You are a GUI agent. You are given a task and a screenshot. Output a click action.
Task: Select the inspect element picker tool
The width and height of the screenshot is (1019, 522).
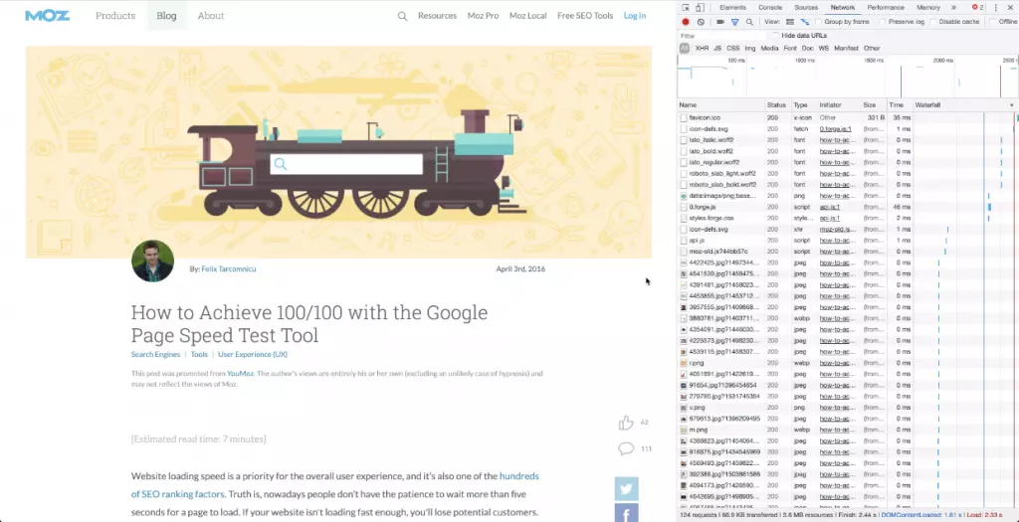(x=686, y=7)
